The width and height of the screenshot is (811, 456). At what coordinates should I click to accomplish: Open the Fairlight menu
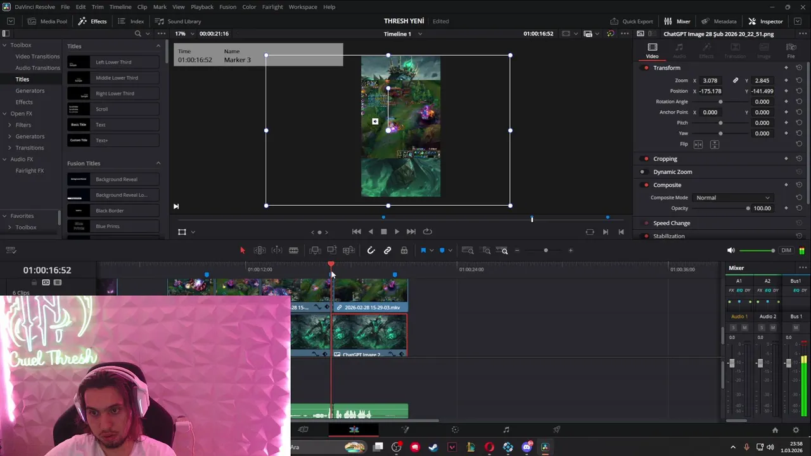[x=272, y=7]
